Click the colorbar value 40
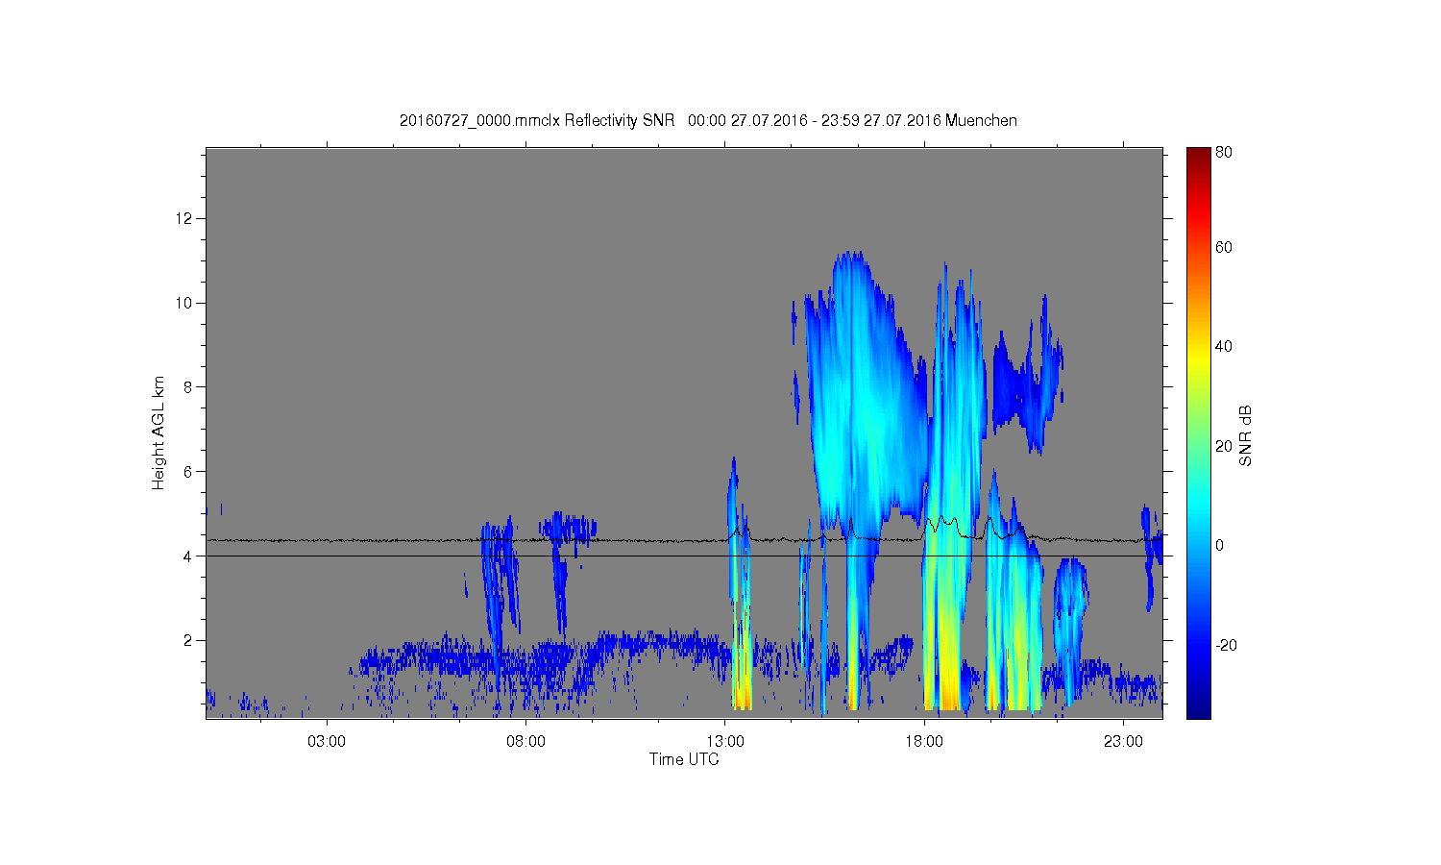1441x865 pixels. coord(1224,347)
